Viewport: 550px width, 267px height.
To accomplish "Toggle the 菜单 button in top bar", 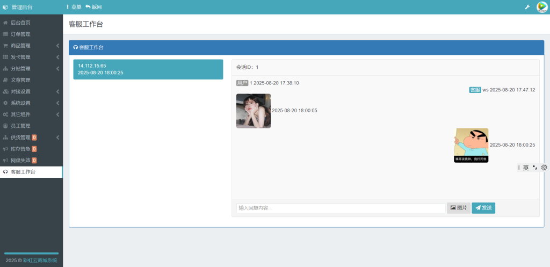I will coord(74,7).
